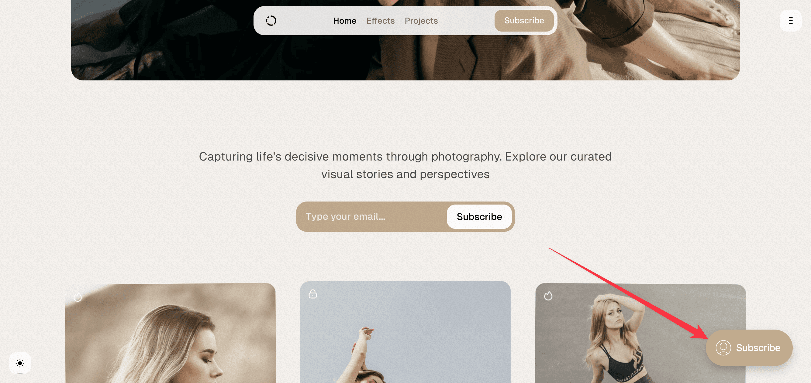Click the lock icon on the middle card
Screen dimensions: 811x383
312,294
